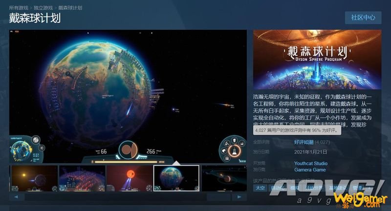Expand more tags with the plus button
391x211 pixels.
(x=369, y=188)
